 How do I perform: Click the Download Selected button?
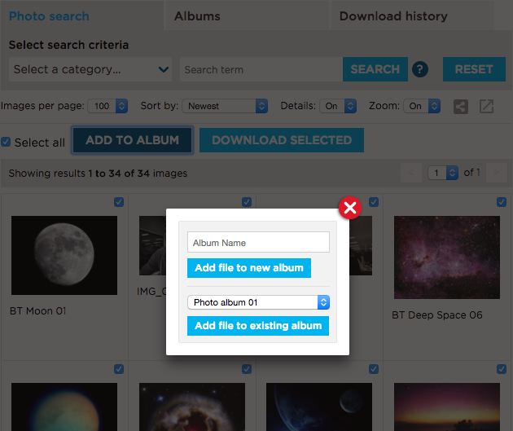pyautogui.click(x=281, y=140)
